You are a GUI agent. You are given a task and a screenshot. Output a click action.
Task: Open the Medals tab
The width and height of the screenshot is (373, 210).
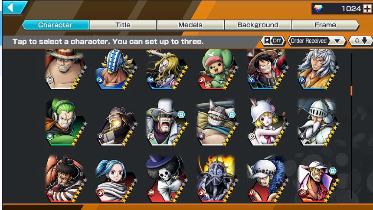tap(190, 25)
